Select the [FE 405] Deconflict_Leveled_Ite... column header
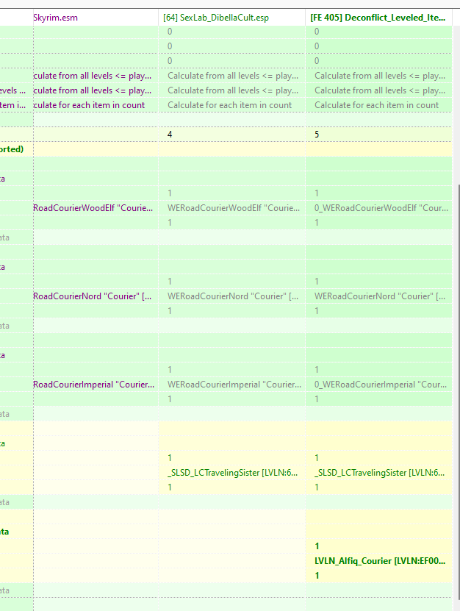This screenshot has height=611, width=460. 378,18
